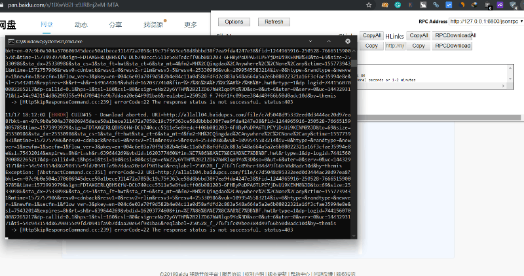Click the Refresh button

tap(274, 22)
